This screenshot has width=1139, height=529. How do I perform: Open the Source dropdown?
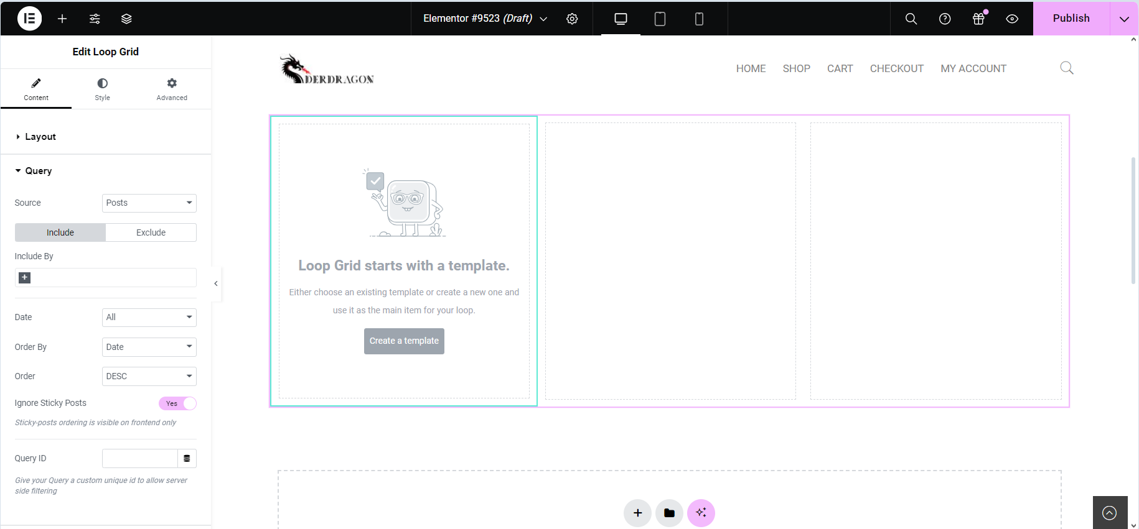[149, 203]
